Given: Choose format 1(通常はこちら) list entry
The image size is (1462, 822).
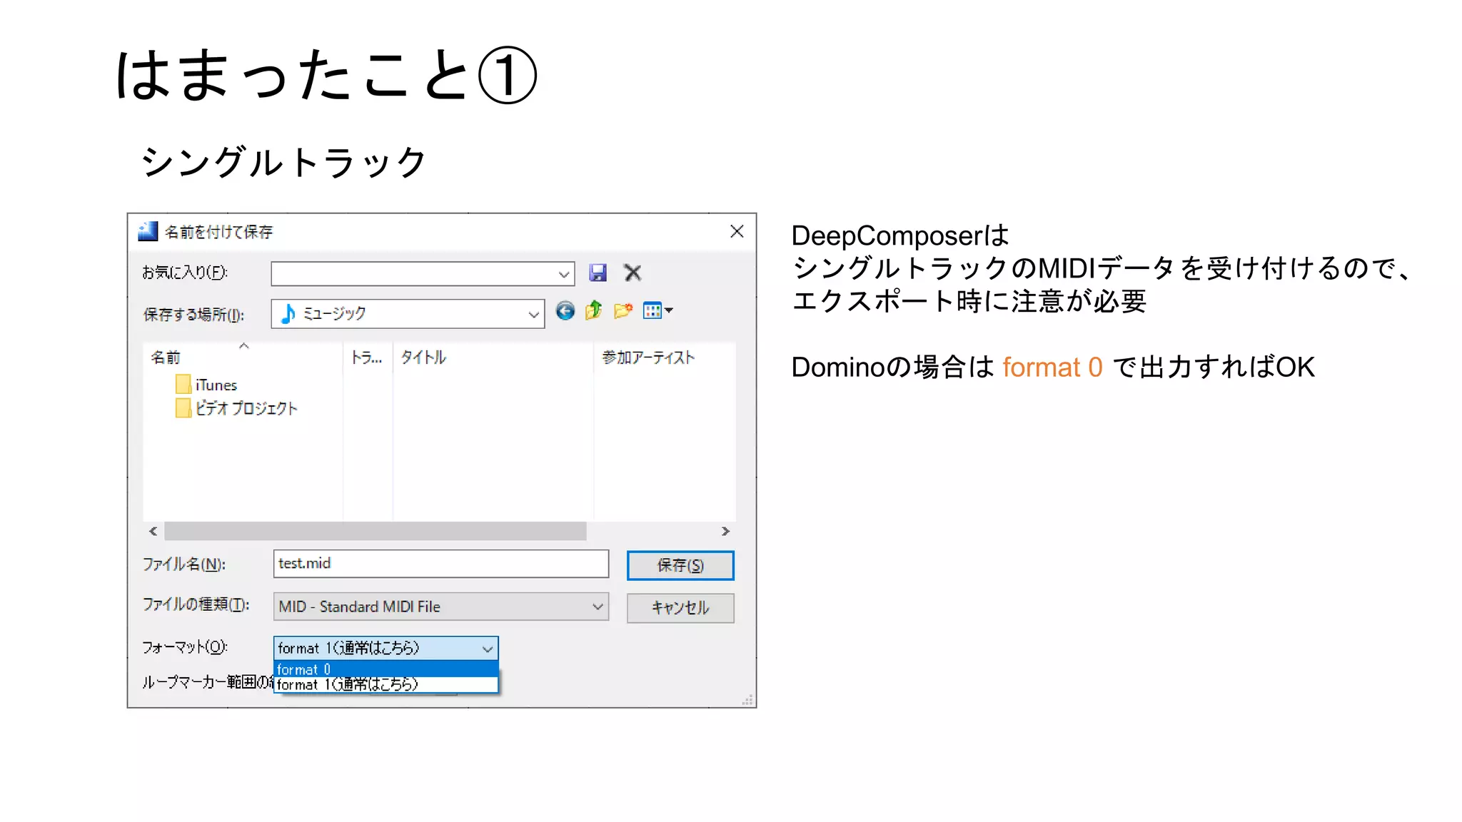Looking at the screenshot, I should coord(386,684).
